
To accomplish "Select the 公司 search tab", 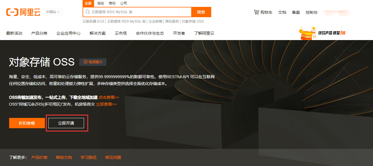I will click(x=123, y=3).
